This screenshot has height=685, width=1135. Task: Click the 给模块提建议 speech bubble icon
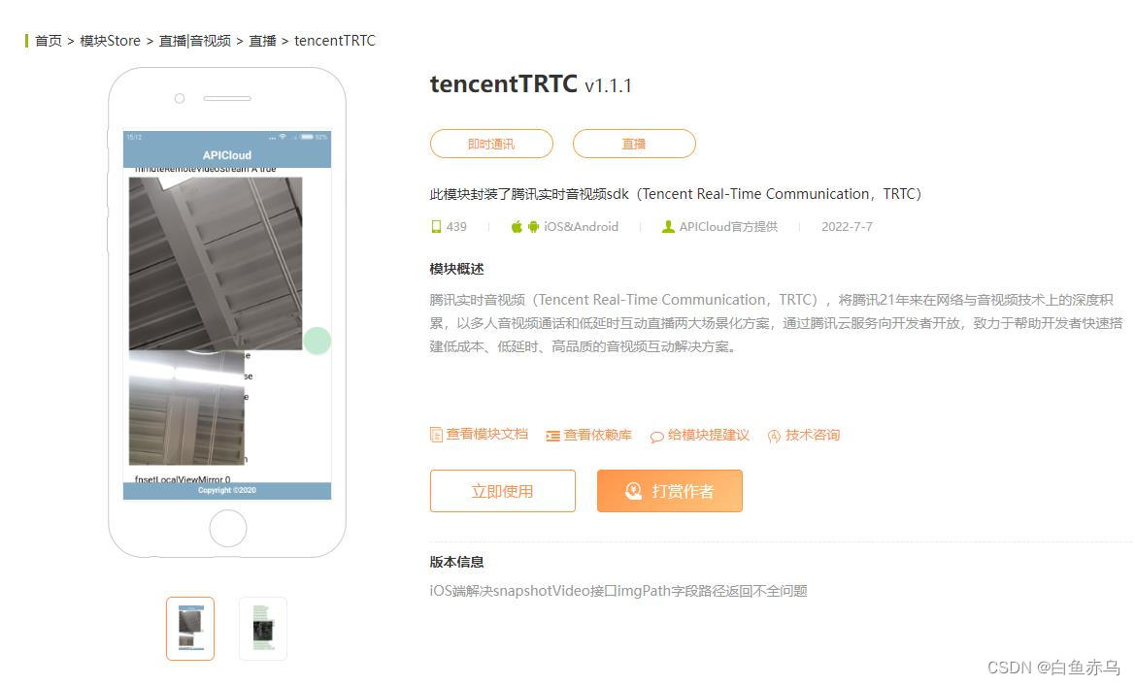click(656, 437)
